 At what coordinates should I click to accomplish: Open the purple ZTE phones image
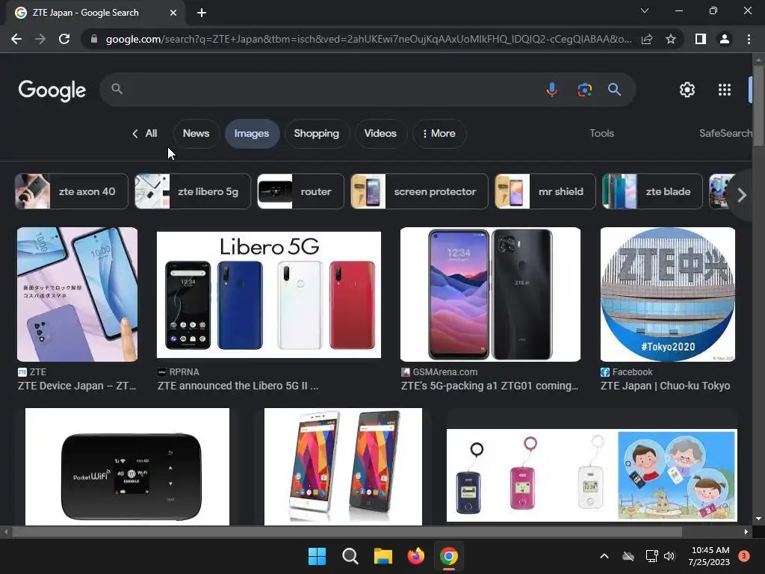coord(77,294)
